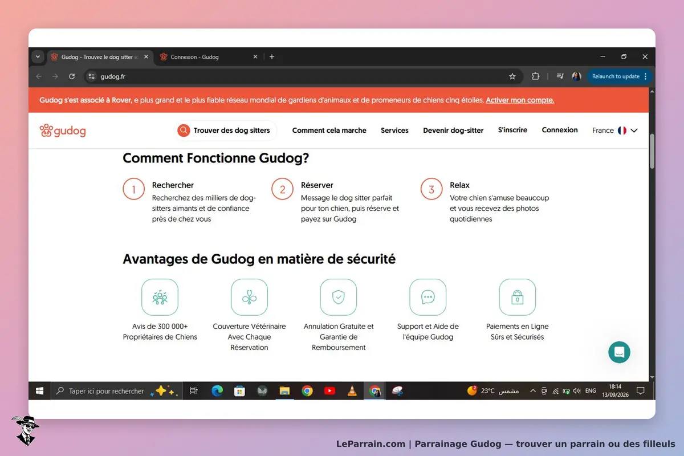Open Windows Start menu
This screenshot has height=456, width=684.
40,391
